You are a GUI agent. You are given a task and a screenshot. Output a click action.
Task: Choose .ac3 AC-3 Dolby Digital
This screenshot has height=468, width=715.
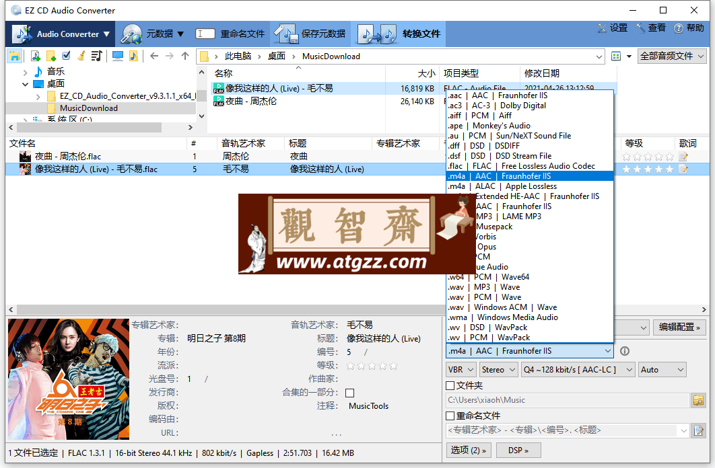[529, 106]
